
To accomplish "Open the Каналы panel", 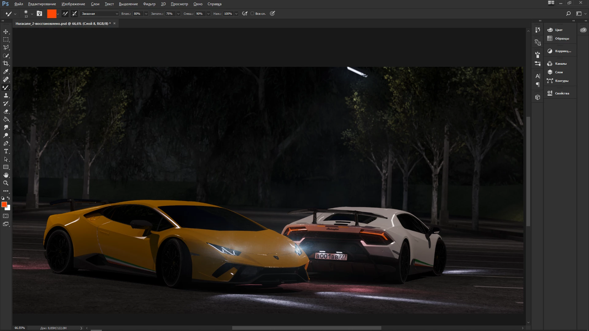I will pos(560,63).
